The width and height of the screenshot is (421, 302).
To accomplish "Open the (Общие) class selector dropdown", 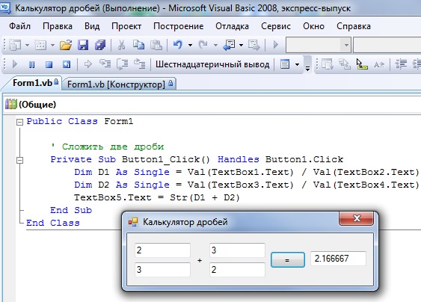I will pos(212,105).
